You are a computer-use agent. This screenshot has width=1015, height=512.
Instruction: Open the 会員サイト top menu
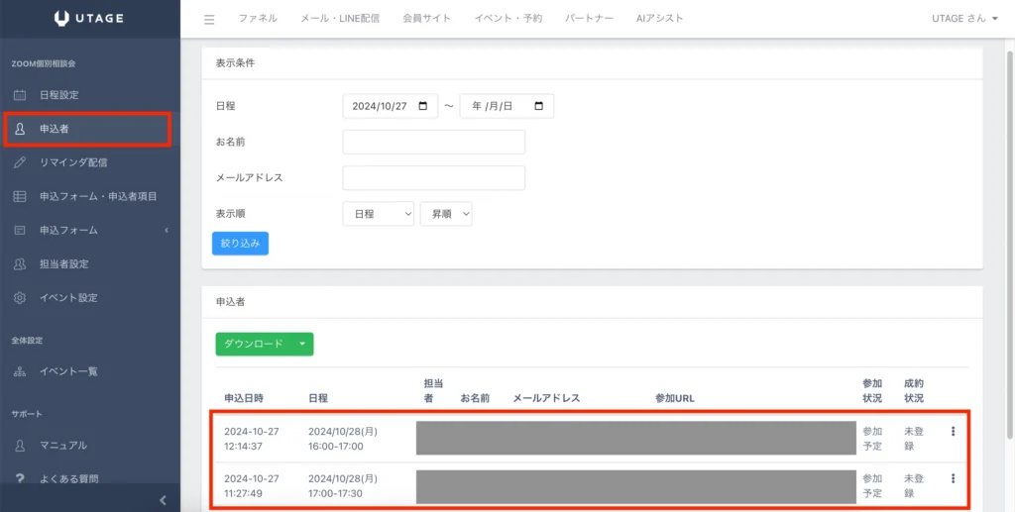(x=426, y=19)
